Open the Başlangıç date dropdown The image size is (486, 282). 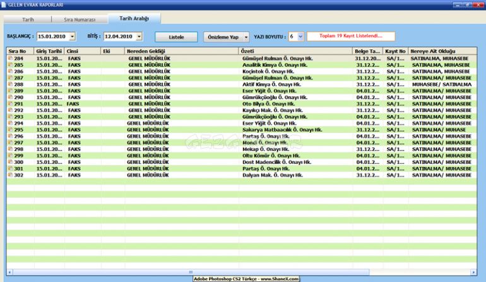tap(72, 37)
